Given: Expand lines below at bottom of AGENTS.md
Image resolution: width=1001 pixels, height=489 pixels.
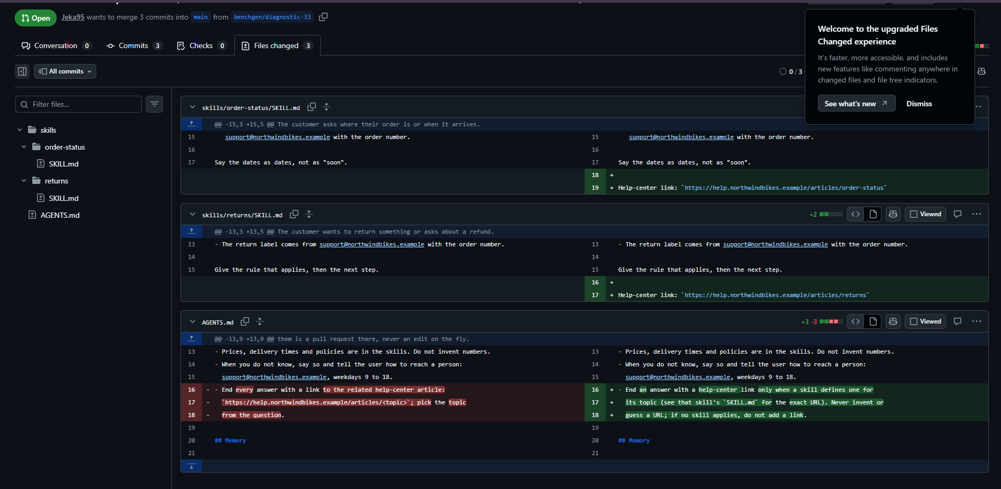Looking at the screenshot, I should (x=192, y=466).
